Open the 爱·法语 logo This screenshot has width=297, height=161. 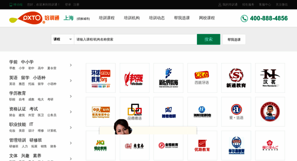tap(236, 112)
